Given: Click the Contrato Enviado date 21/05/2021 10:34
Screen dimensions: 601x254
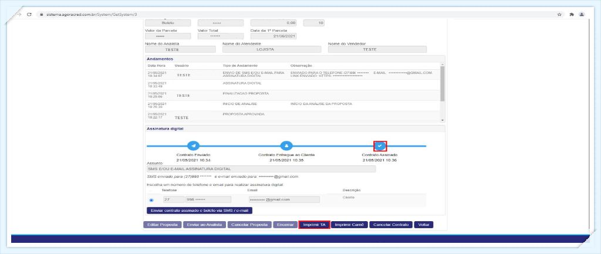Looking at the screenshot, I should (x=193, y=160).
